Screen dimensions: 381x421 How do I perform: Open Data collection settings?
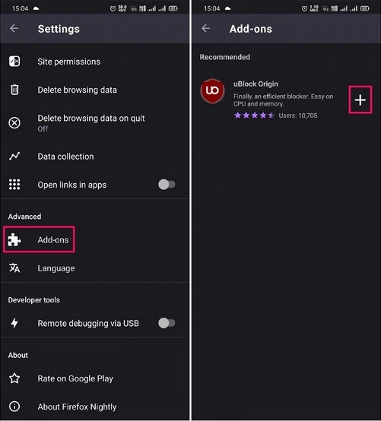[x=94, y=157]
